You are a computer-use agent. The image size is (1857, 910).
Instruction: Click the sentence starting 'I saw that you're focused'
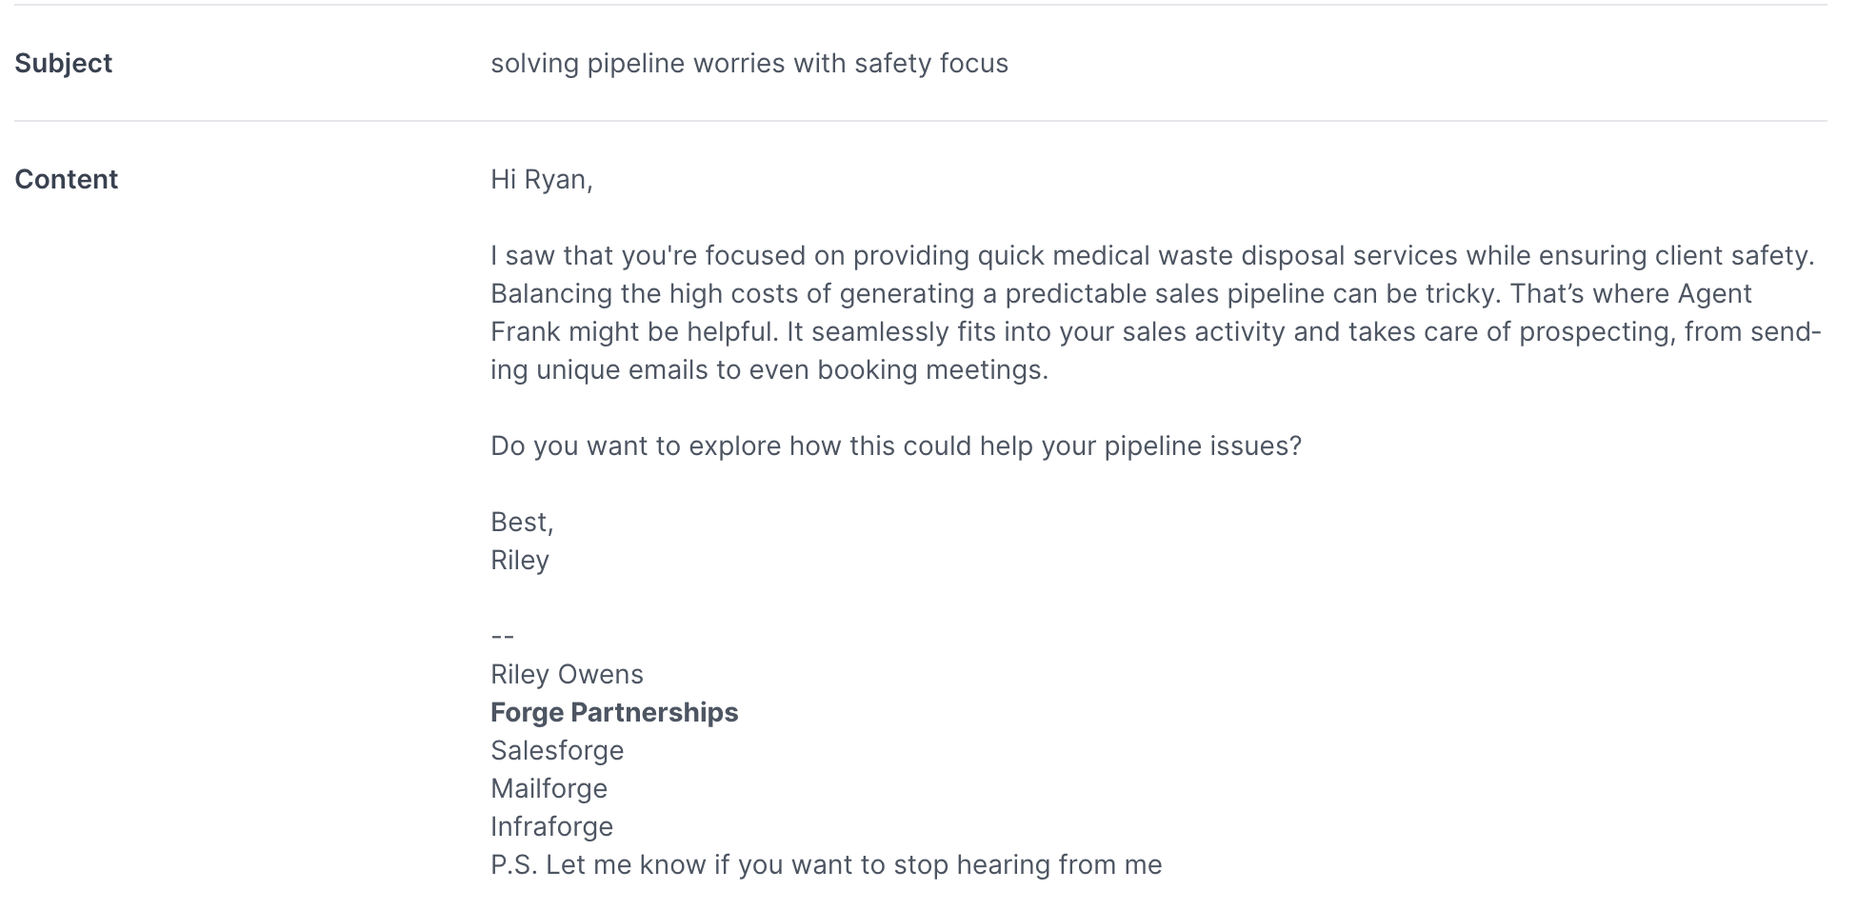1153,255
